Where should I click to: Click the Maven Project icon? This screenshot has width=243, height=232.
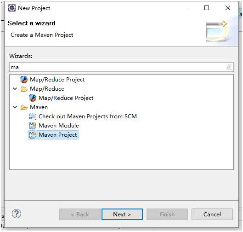coord(33,135)
